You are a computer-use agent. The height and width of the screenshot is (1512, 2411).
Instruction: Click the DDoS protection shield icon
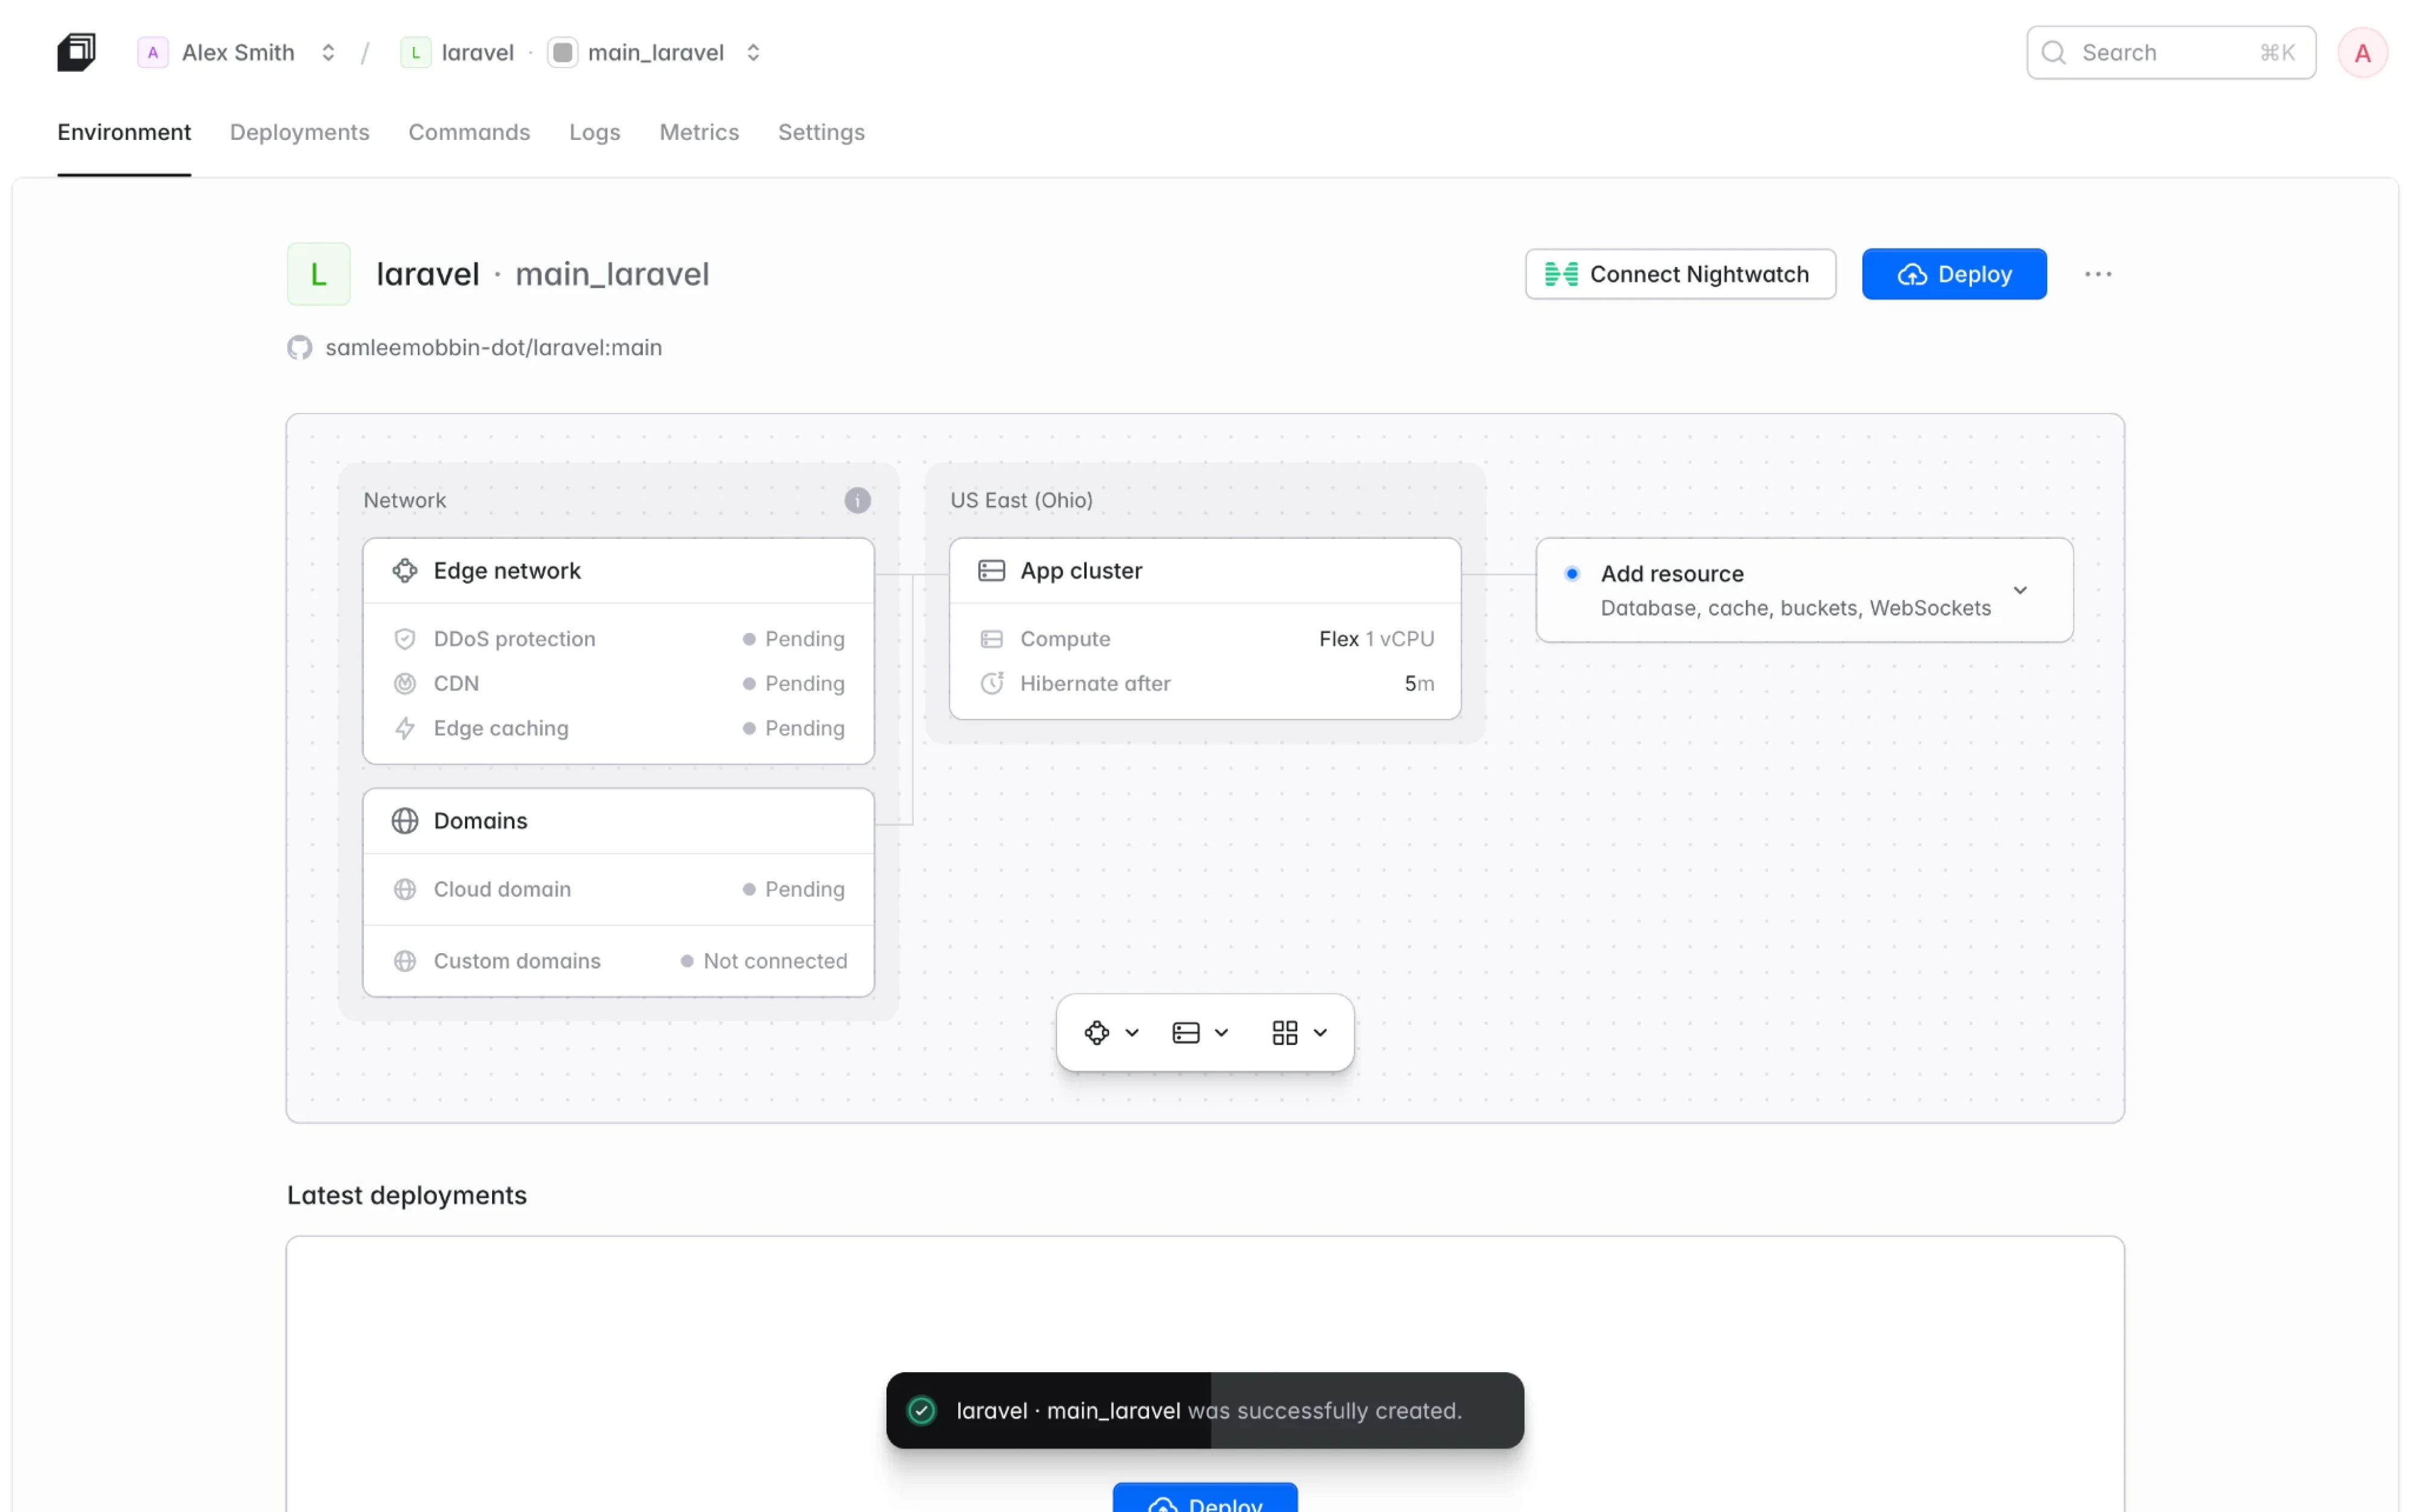404,639
